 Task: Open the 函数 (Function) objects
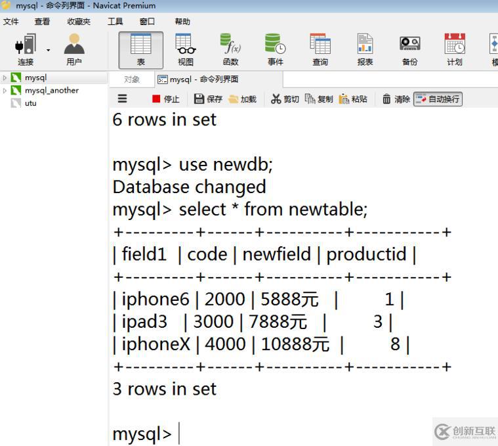tap(230, 49)
